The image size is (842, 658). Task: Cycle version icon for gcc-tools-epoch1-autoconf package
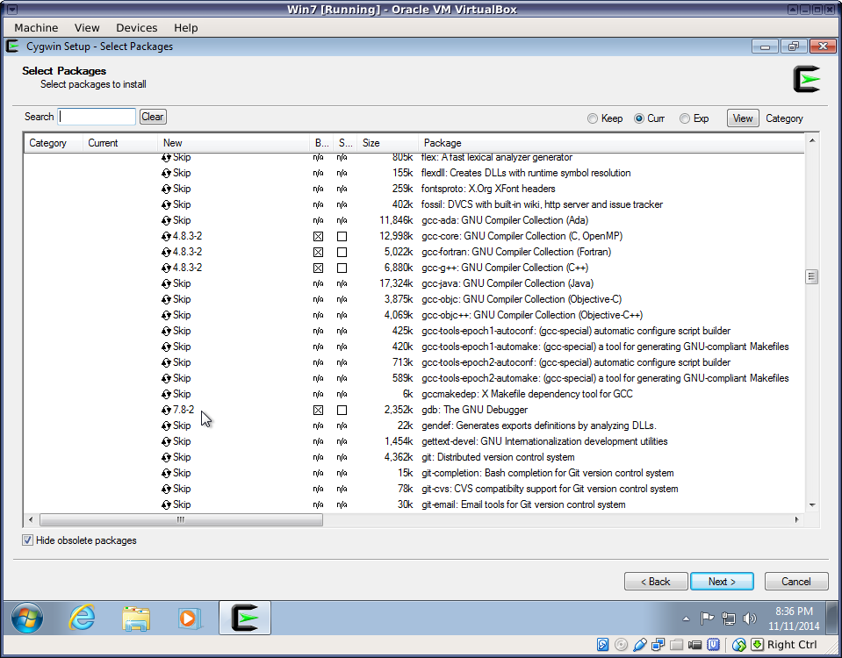click(x=167, y=331)
